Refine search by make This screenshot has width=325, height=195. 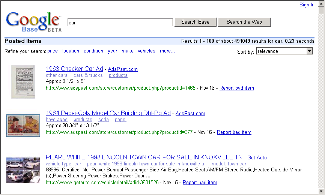[x=128, y=51]
